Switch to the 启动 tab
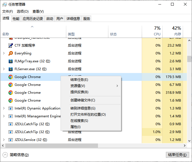Viewport: 192px width, 162px height. (50, 19)
